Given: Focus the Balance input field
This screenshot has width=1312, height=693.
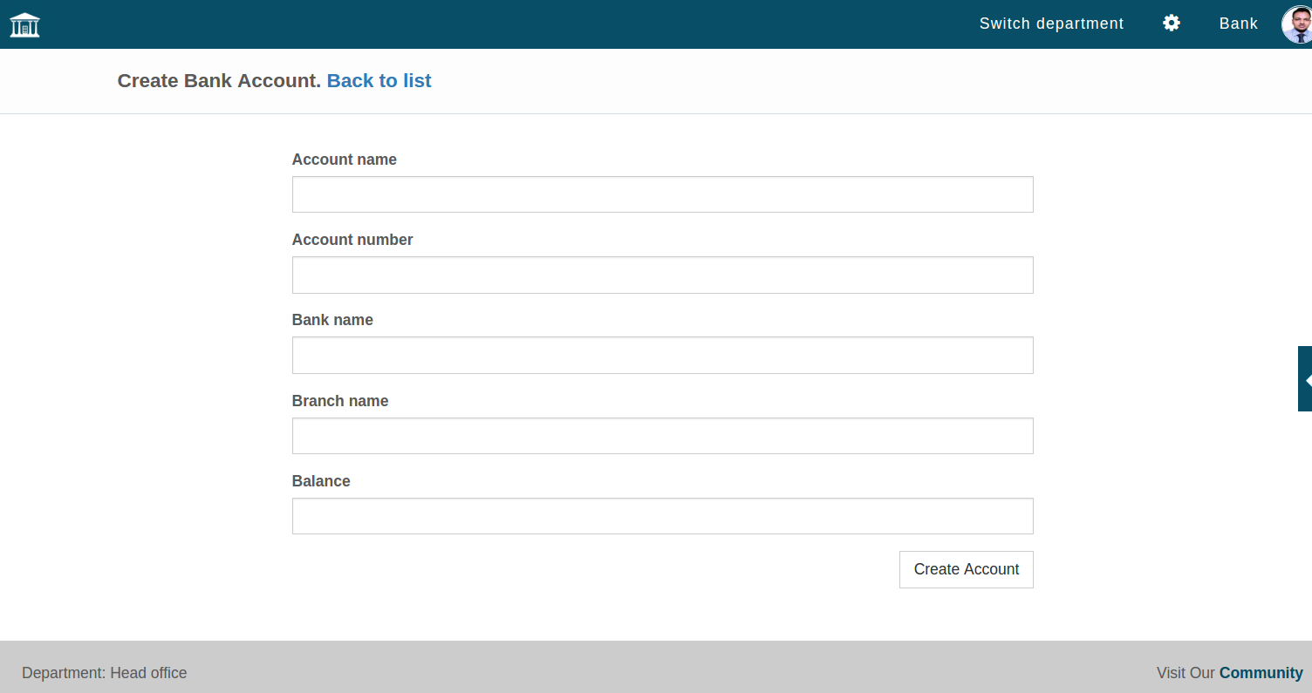Looking at the screenshot, I should (663, 515).
